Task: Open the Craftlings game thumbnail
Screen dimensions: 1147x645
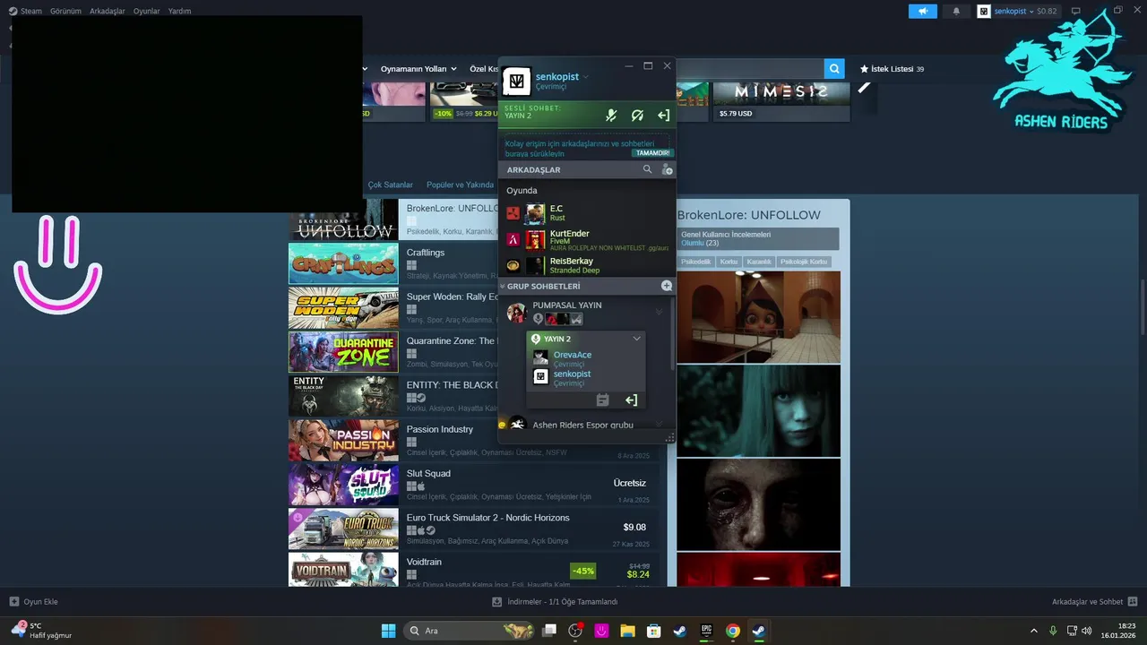Action: (x=343, y=263)
